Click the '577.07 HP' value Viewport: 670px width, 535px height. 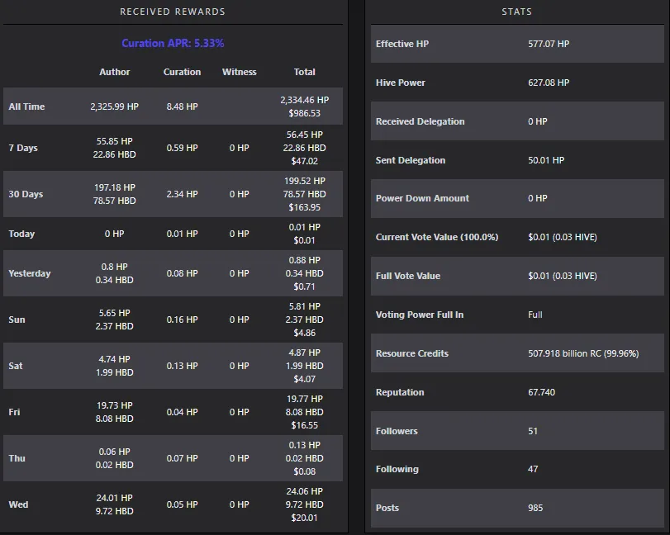[549, 44]
